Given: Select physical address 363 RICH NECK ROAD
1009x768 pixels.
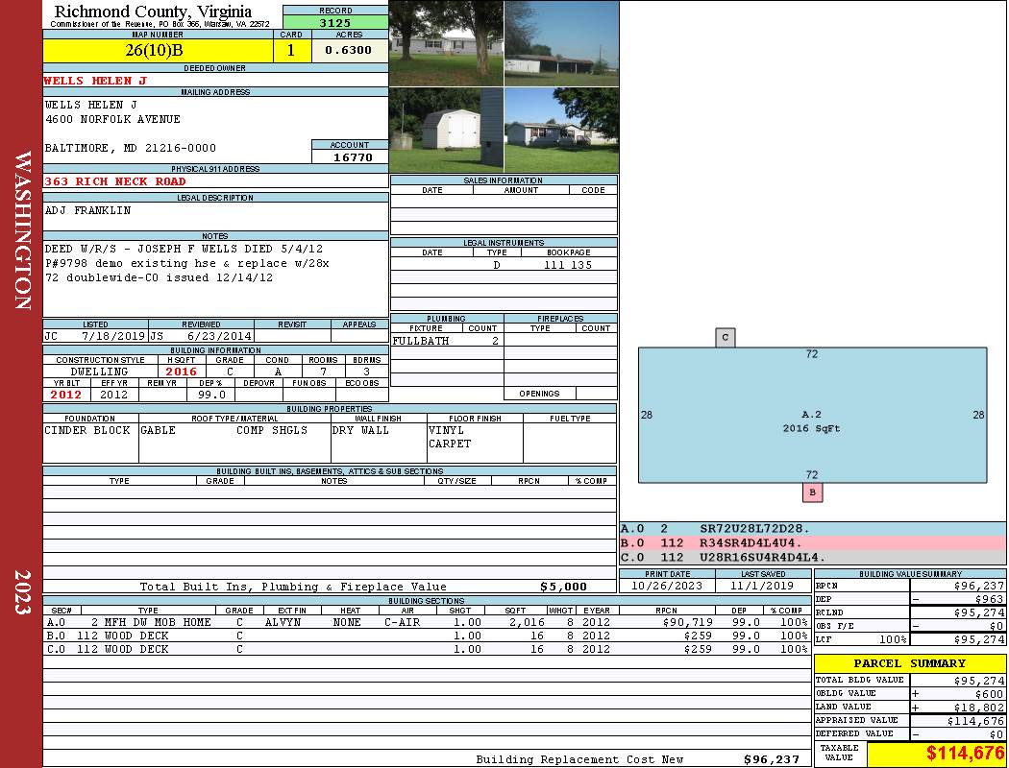Looking at the screenshot, I should pos(115,181).
